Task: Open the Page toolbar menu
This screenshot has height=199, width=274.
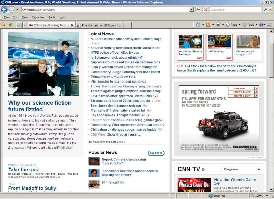Action: [233, 25]
